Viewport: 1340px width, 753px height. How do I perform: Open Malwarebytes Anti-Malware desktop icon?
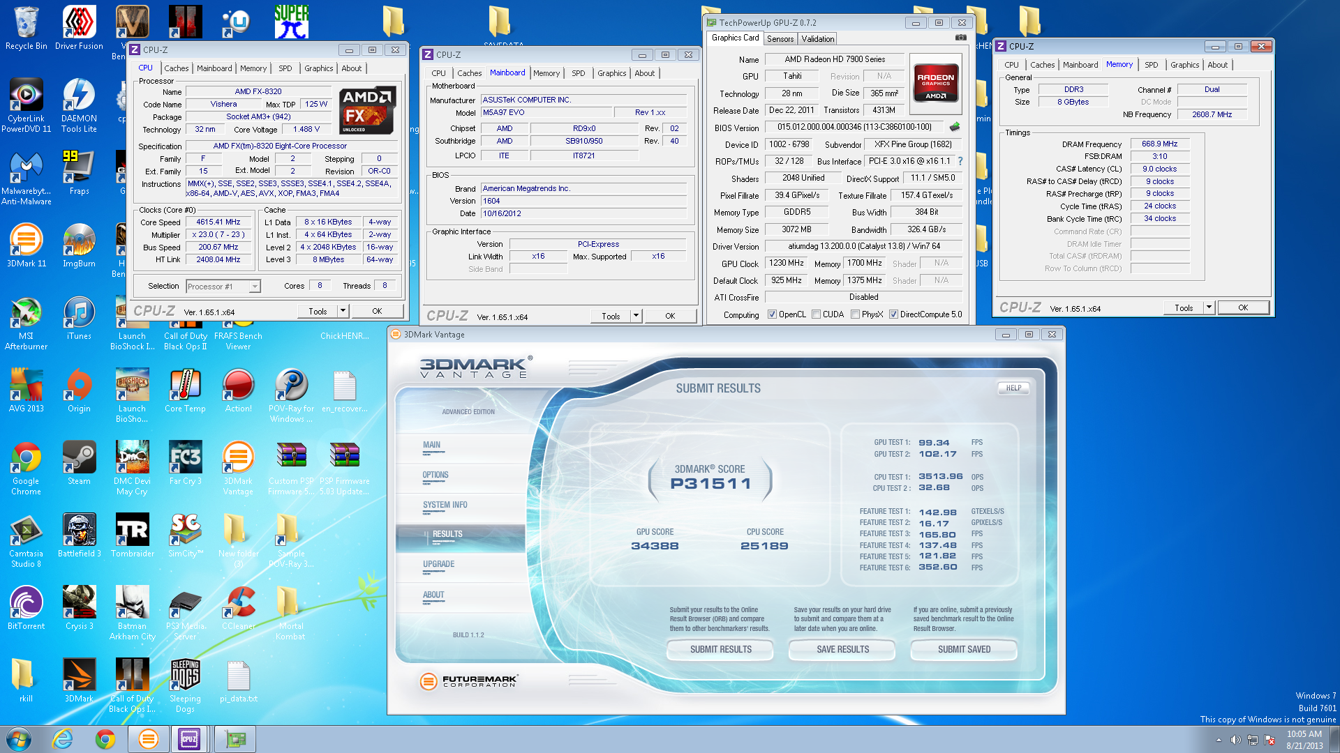(x=27, y=177)
